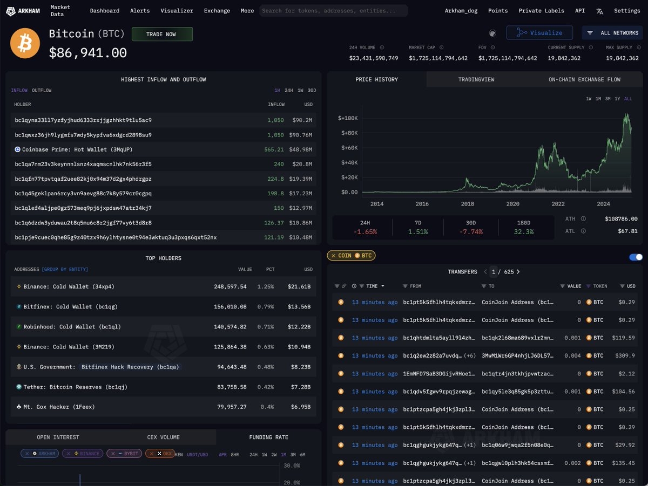The image size is (648, 486).
Task: Open the CEX Volume tab
Action: pos(163,437)
